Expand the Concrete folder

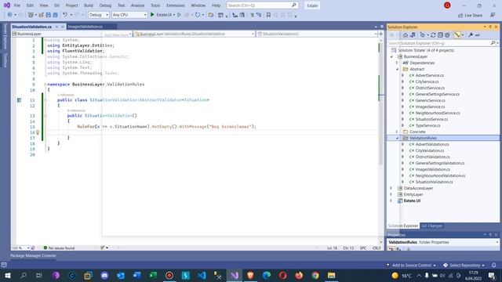tap(398, 132)
